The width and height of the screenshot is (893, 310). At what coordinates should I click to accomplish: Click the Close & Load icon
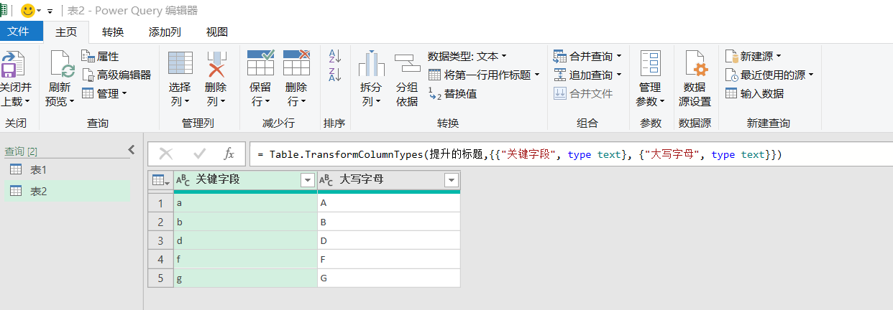coord(12,65)
